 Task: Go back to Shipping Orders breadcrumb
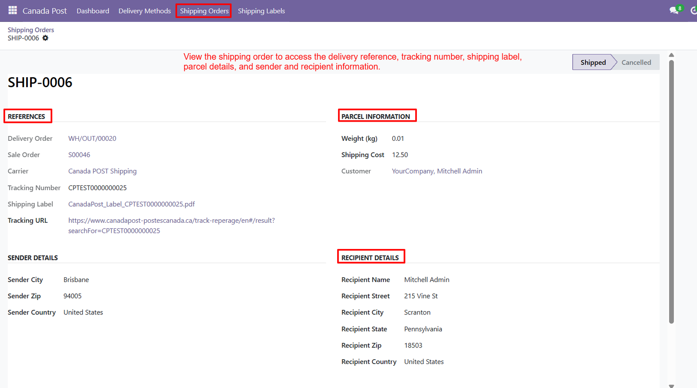[31, 30]
